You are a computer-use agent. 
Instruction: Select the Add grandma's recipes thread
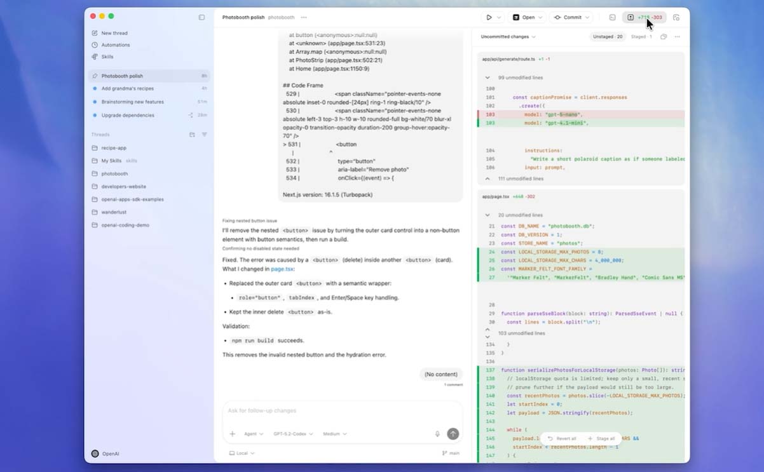[x=127, y=88]
